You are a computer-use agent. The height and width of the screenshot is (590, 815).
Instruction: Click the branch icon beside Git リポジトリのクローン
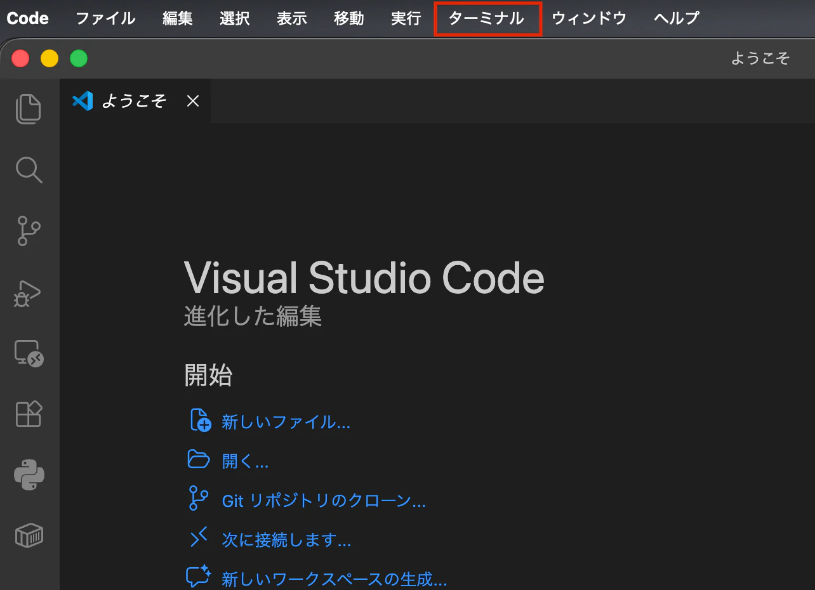(199, 499)
